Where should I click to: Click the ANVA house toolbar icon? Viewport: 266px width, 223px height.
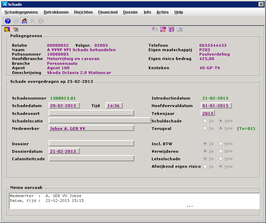pyautogui.click(x=24, y=21)
